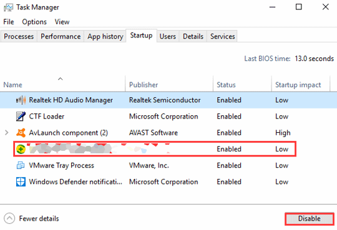Select the Windows Defender notification entry
Screen dimensions: 337x230
[76, 181]
